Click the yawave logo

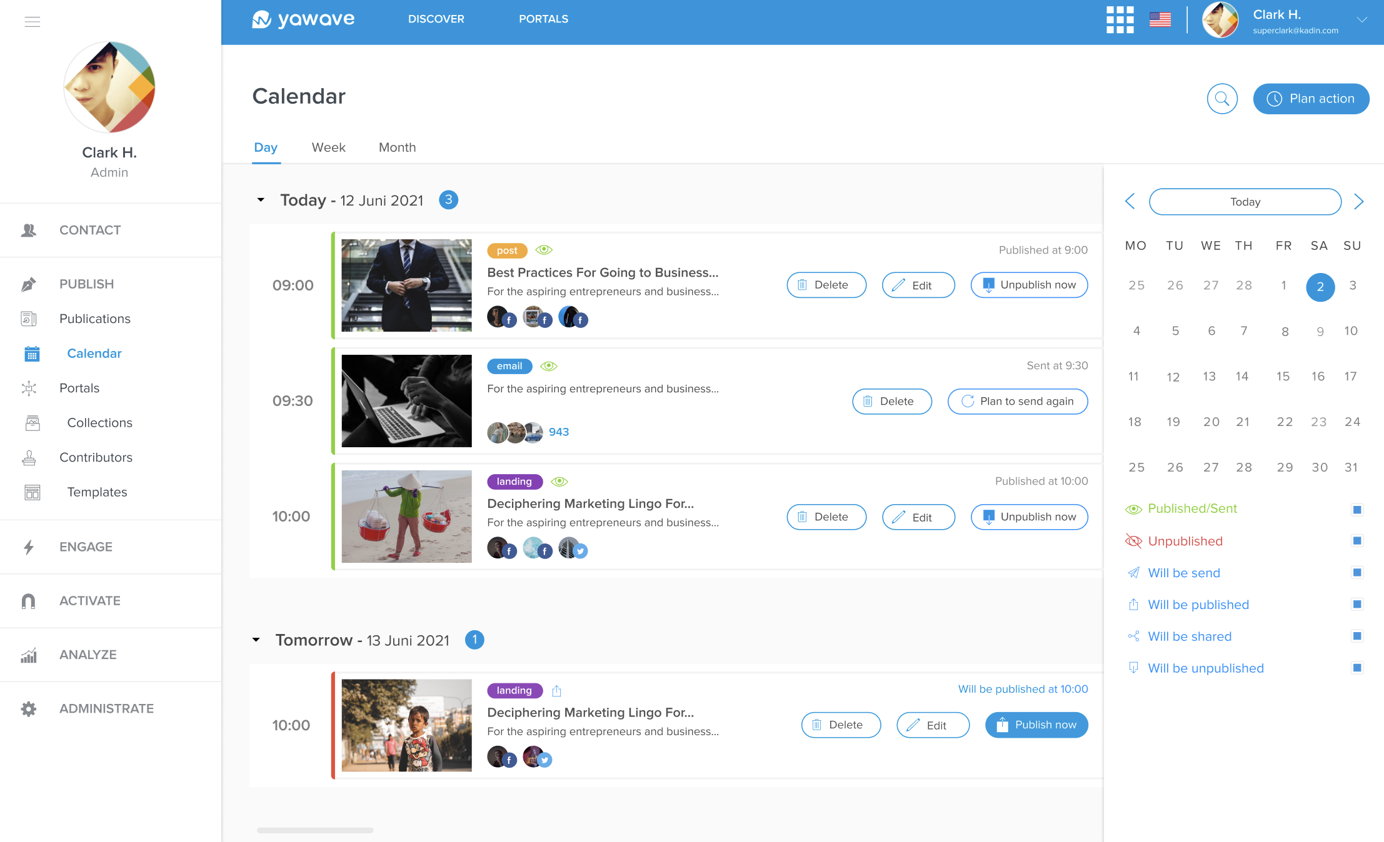coord(303,19)
